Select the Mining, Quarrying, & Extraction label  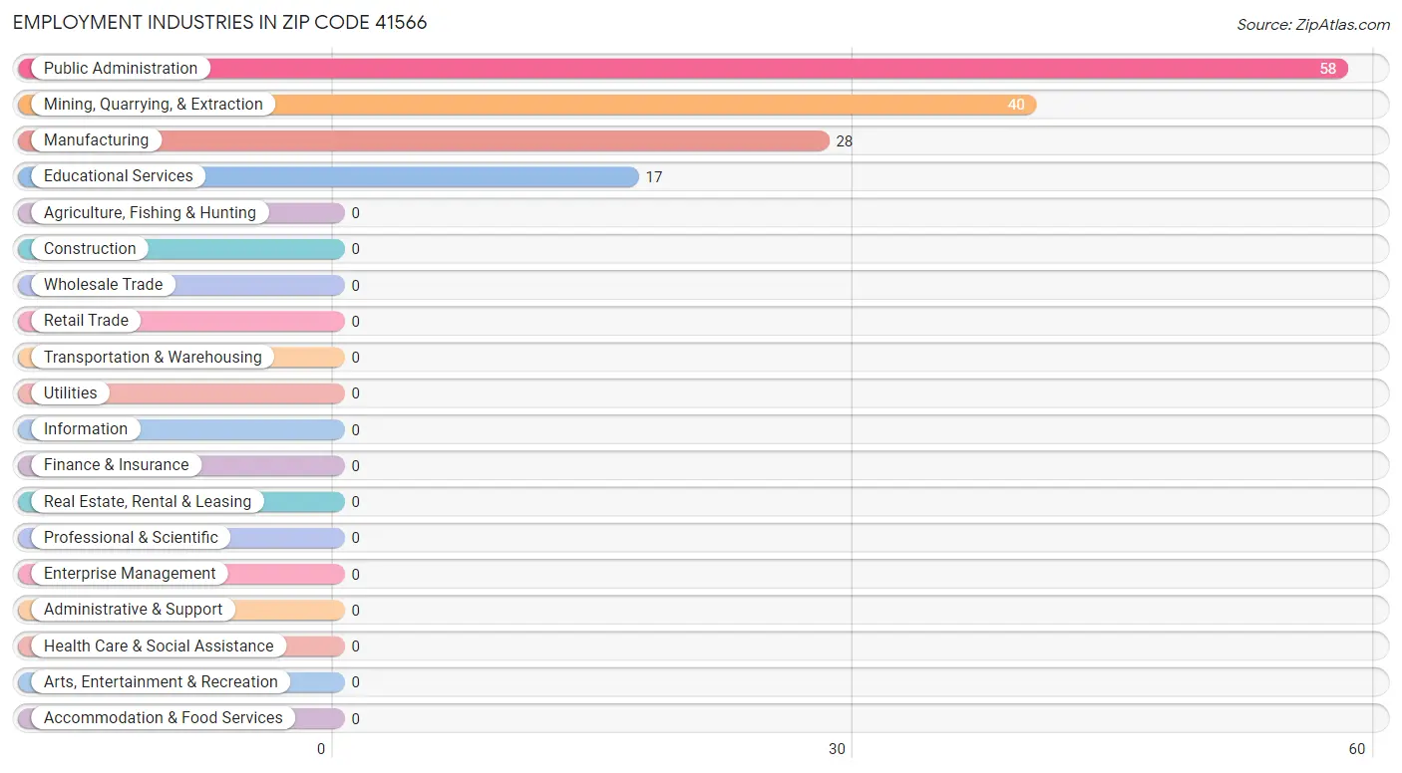154,104
